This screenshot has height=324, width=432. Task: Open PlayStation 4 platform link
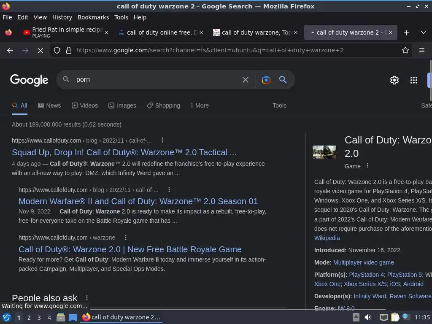pos(367,275)
